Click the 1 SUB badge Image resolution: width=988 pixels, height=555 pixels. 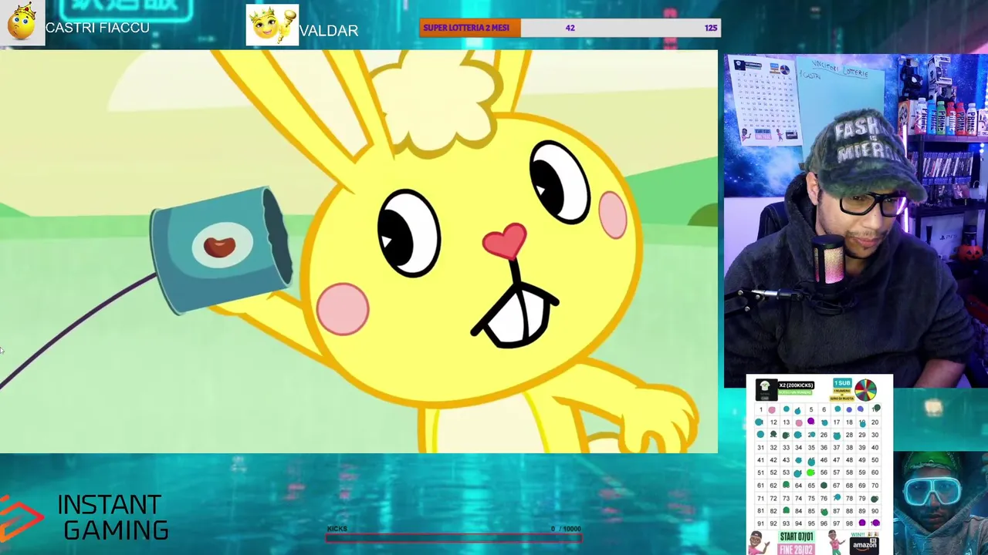click(843, 383)
